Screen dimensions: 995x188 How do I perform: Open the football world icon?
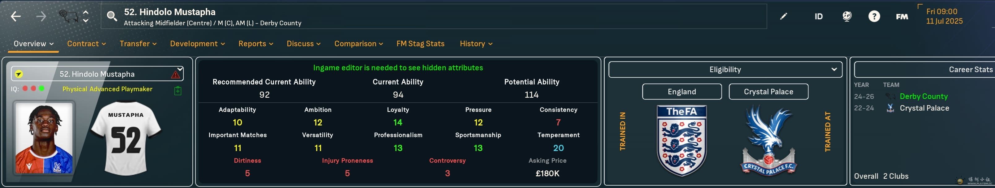(847, 16)
